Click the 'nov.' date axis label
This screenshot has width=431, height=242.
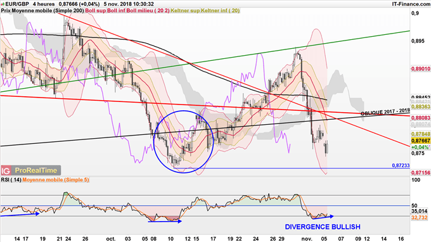click(307, 239)
